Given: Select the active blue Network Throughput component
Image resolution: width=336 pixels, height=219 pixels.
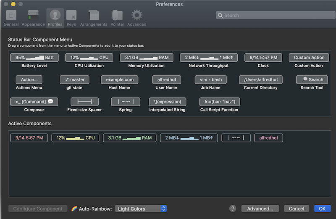Looking at the screenshot, I should [x=189, y=138].
